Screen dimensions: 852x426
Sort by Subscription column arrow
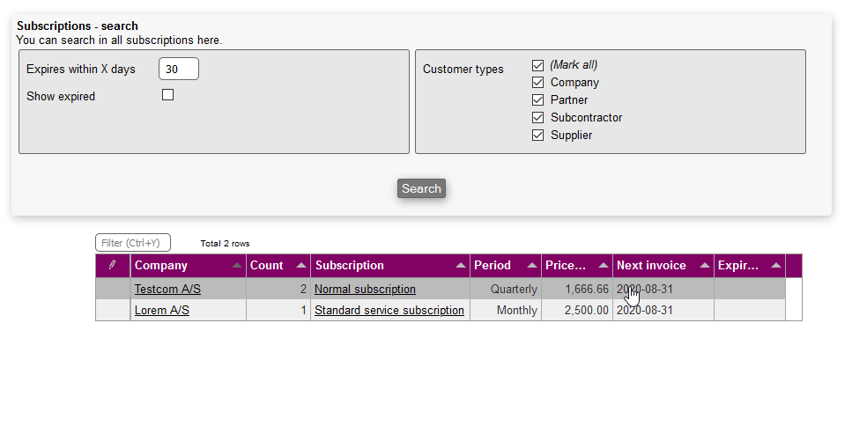[460, 265]
